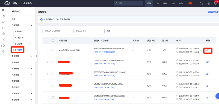Image resolution: width=219 pixels, height=104 pixels.
Task: Open the product name search dropdown
Action: 57,31
